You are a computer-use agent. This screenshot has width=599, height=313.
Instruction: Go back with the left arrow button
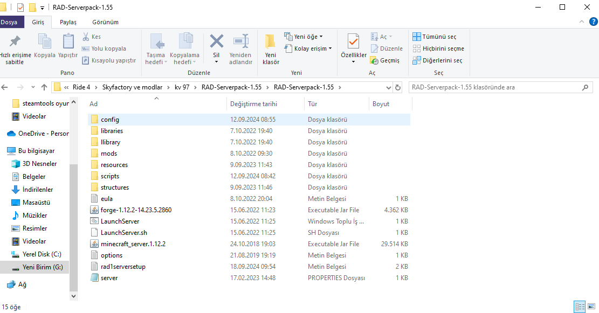5,87
